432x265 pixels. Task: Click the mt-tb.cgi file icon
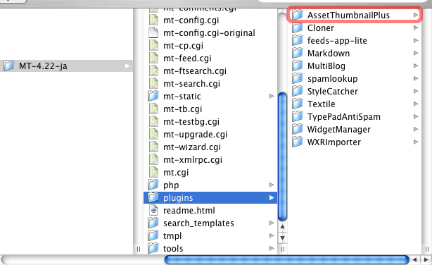point(153,109)
